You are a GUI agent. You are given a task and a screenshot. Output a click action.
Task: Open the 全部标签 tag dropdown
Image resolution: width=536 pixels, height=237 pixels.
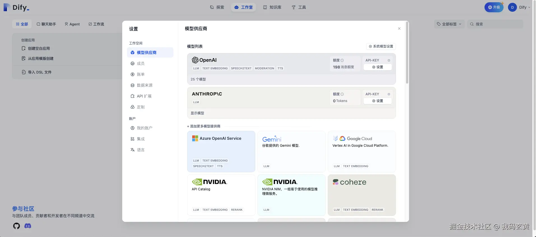pos(449,24)
